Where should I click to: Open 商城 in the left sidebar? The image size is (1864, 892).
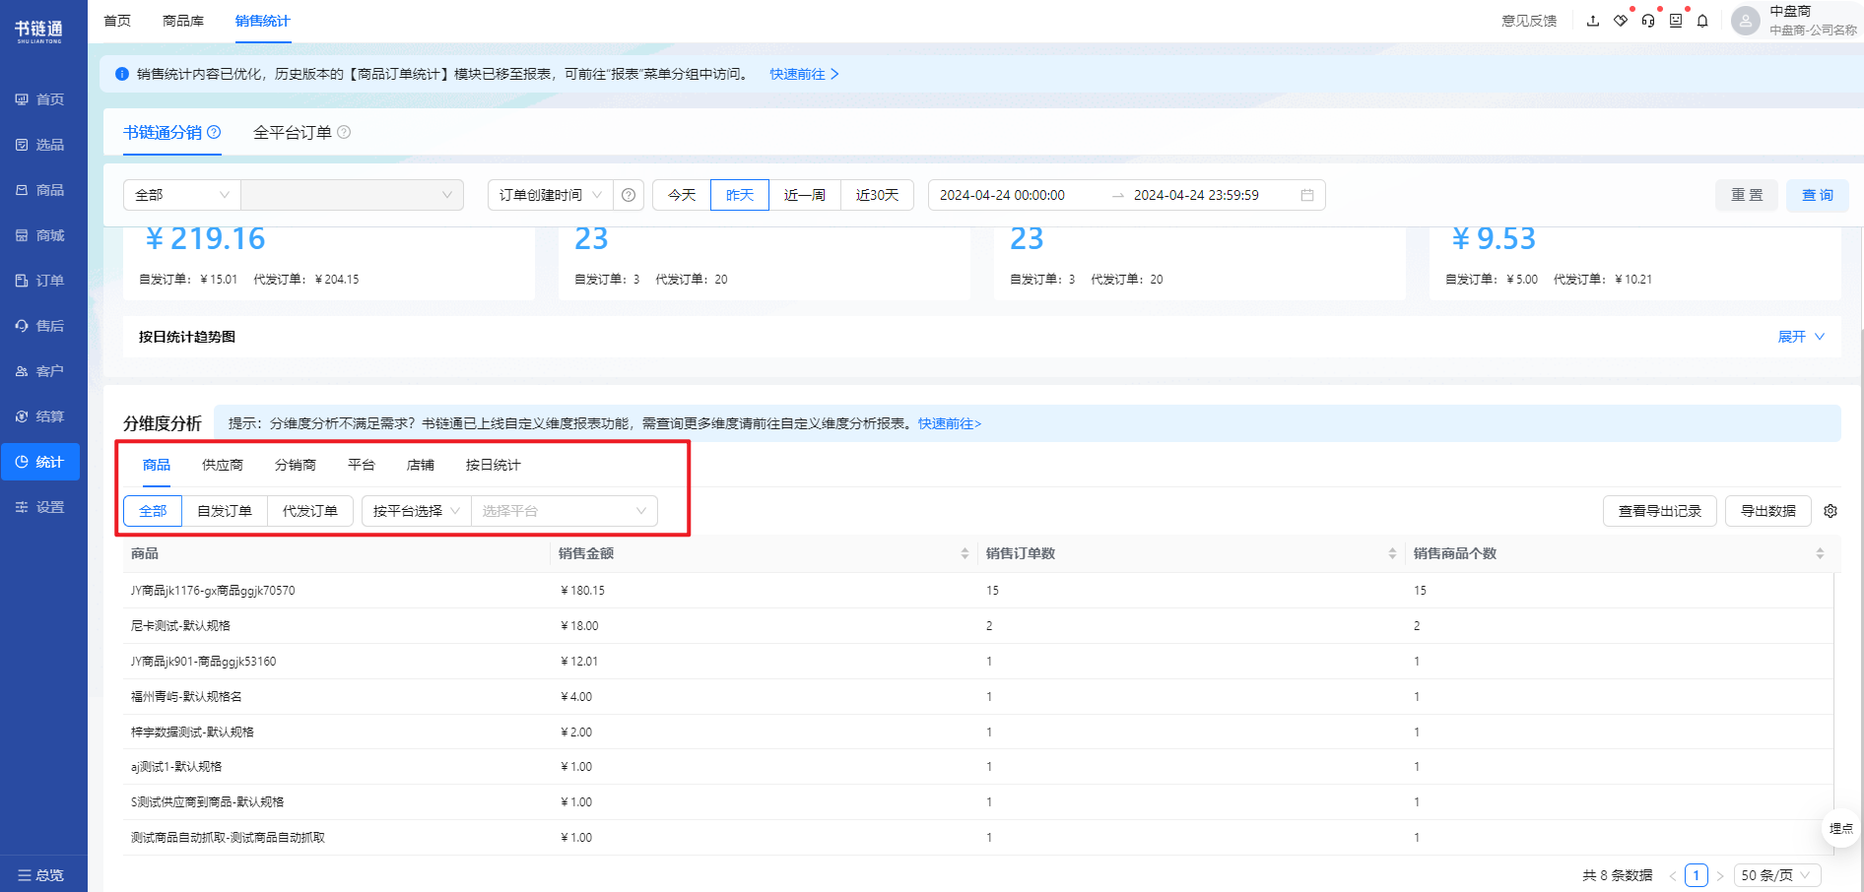click(40, 235)
